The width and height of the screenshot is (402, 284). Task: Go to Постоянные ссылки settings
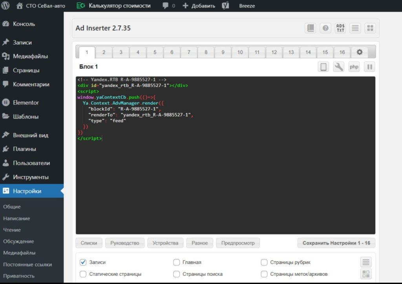[x=27, y=264]
